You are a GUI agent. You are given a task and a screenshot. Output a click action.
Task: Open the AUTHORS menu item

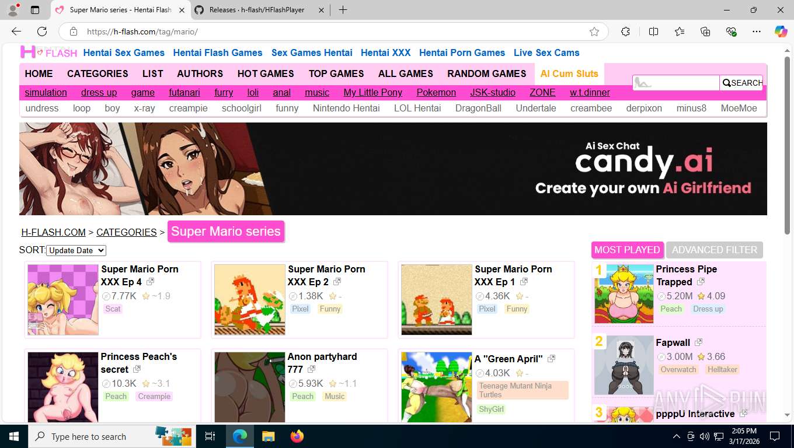click(200, 73)
